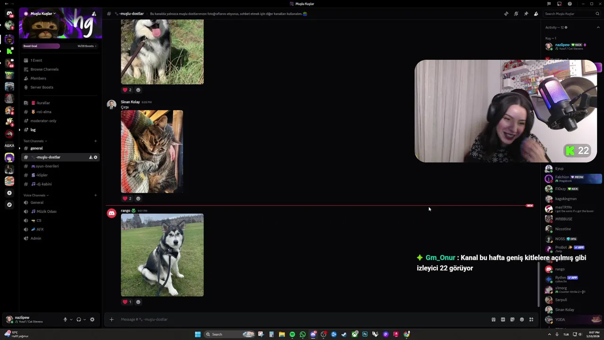Open nazlipew profile in member list
604x340 pixels.
573,46
